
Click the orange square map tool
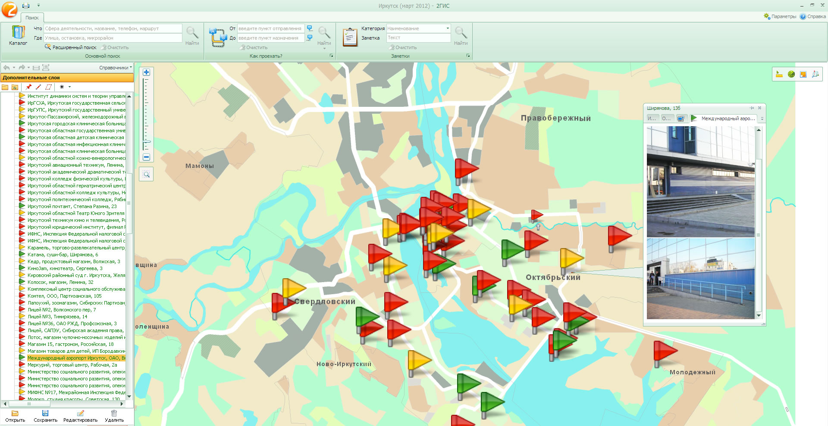click(x=803, y=74)
